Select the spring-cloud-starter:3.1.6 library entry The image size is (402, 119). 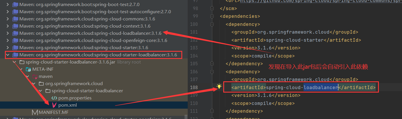84,48
